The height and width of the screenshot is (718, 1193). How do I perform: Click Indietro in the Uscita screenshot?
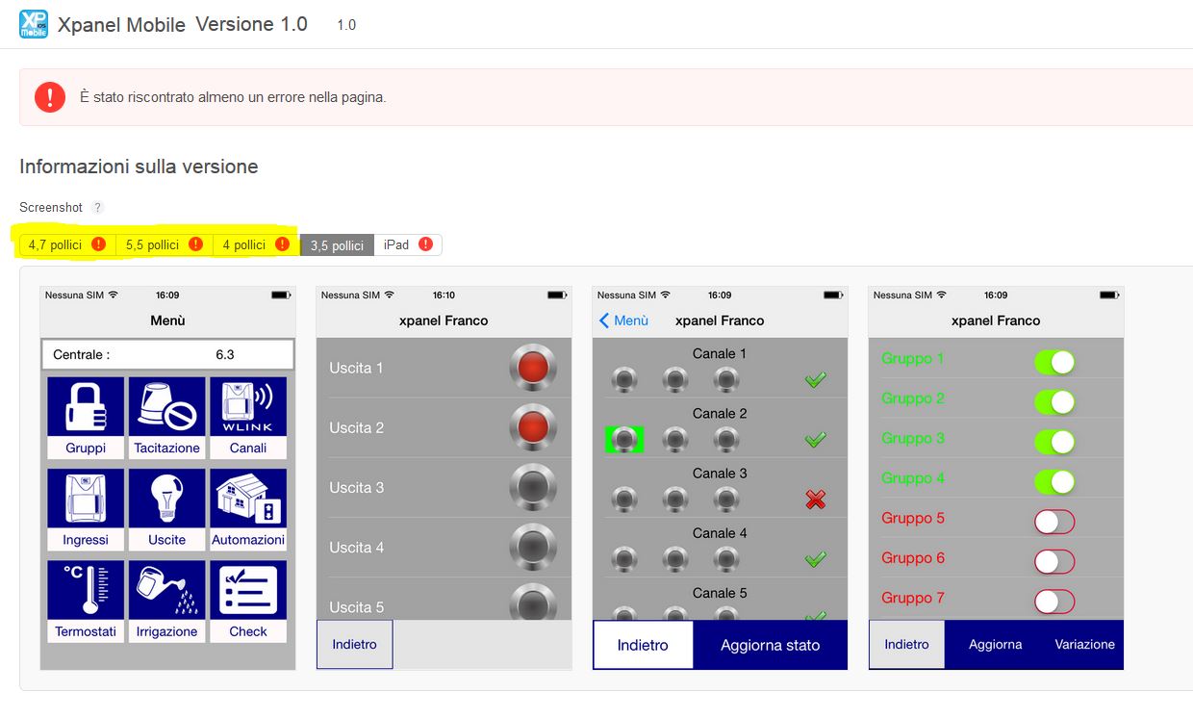pos(354,644)
